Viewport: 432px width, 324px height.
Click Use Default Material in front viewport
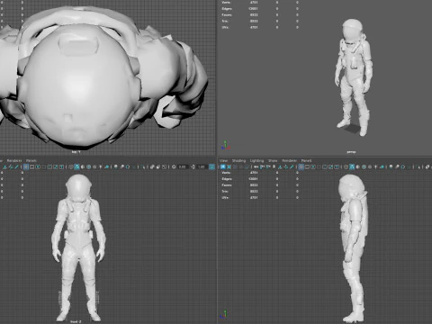pos(83,166)
